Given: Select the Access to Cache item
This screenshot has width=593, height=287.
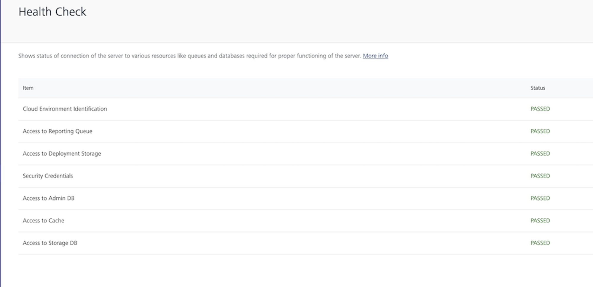Looking at the screenshot, I should coord(44,220).
